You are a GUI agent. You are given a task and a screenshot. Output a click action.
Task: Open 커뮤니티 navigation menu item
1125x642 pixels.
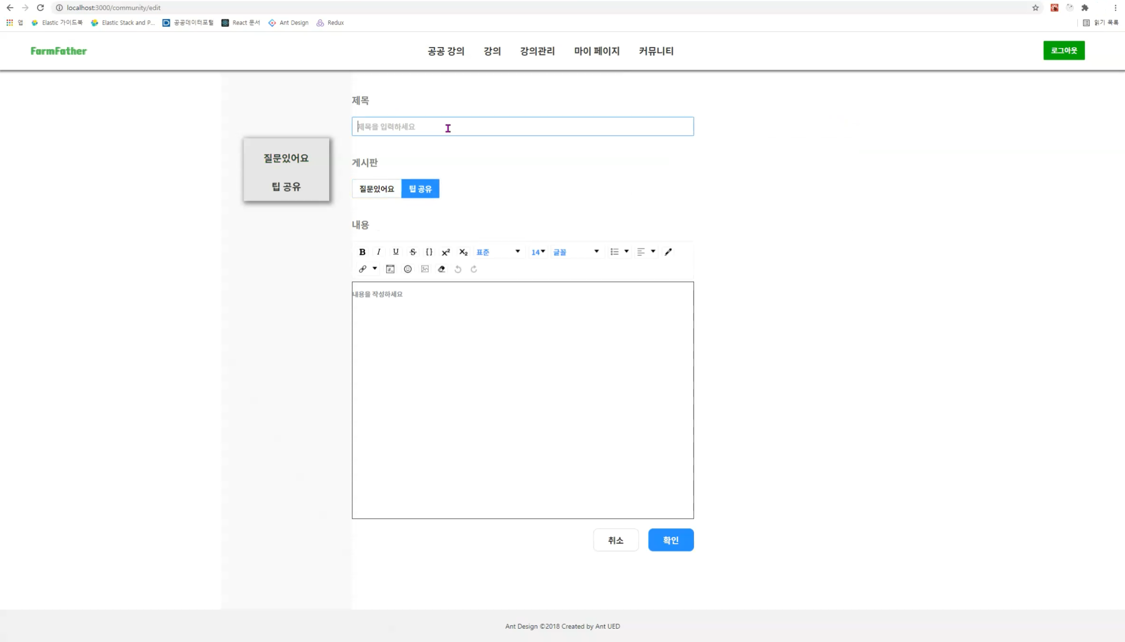tap(656, 51)
